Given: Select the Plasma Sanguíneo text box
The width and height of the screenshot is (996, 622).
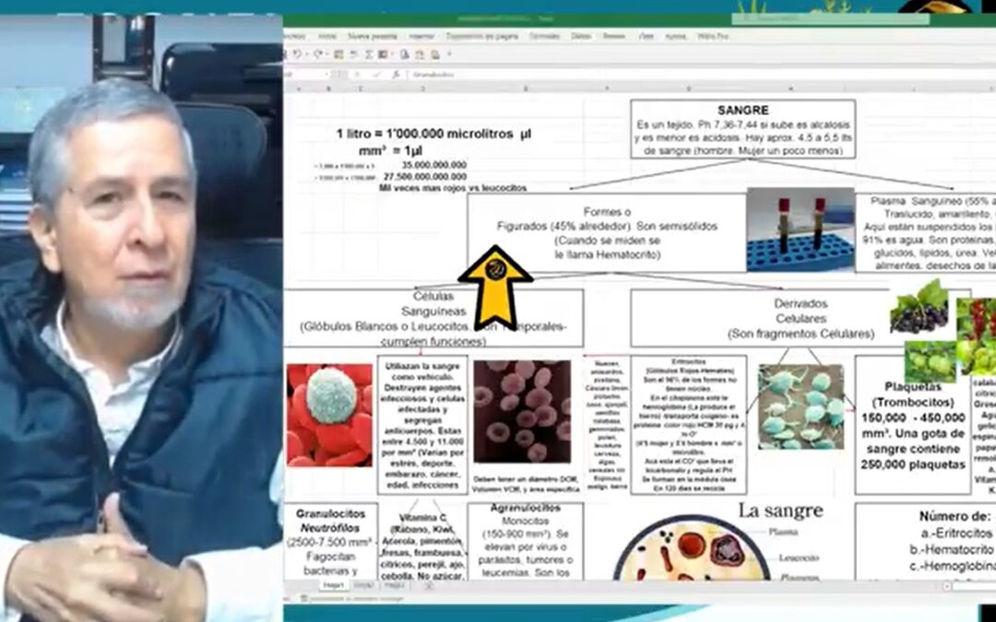Looking at the screenshot, I should tap(926, 233).
